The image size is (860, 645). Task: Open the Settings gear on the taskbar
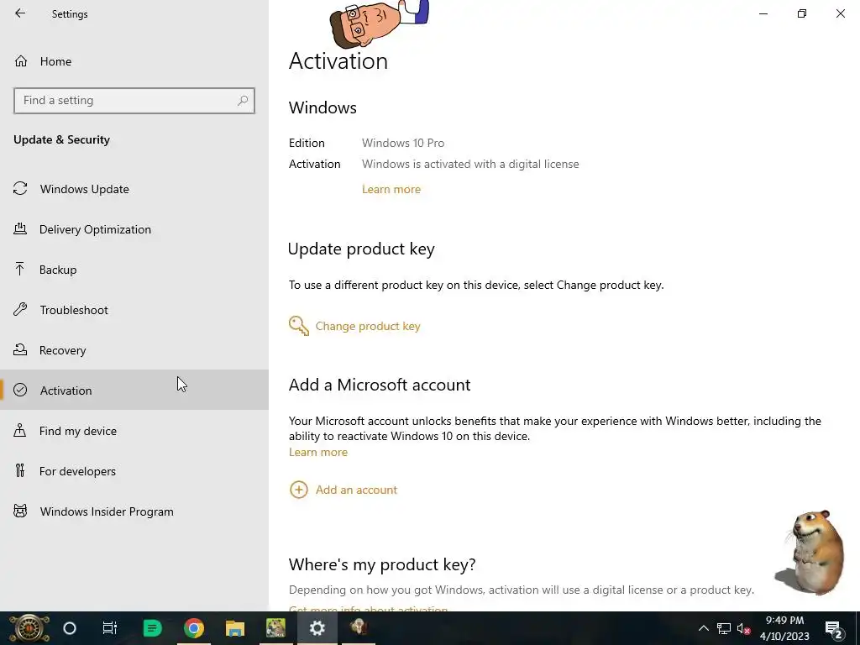317,628
